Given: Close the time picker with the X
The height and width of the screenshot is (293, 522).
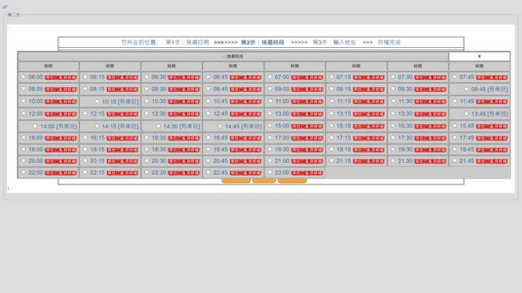Looking at the screenshot, I should (479, 56).
